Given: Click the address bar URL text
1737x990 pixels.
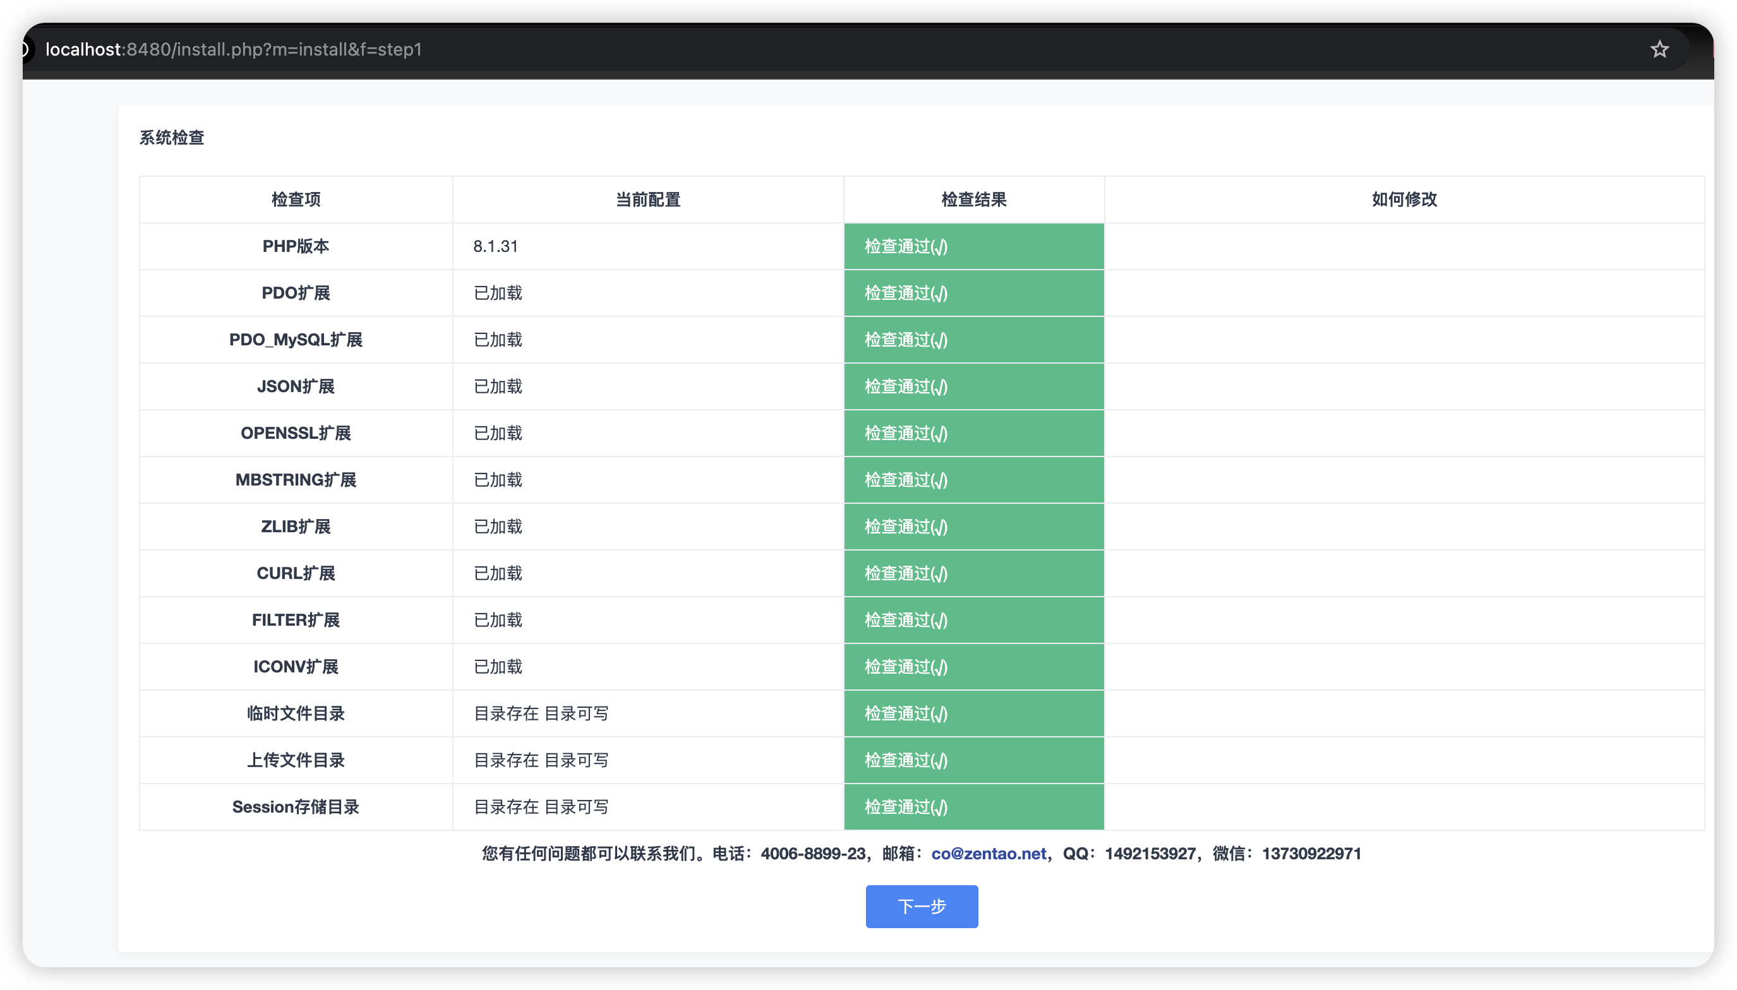Looking at the screenshot, I should (233, 49).
